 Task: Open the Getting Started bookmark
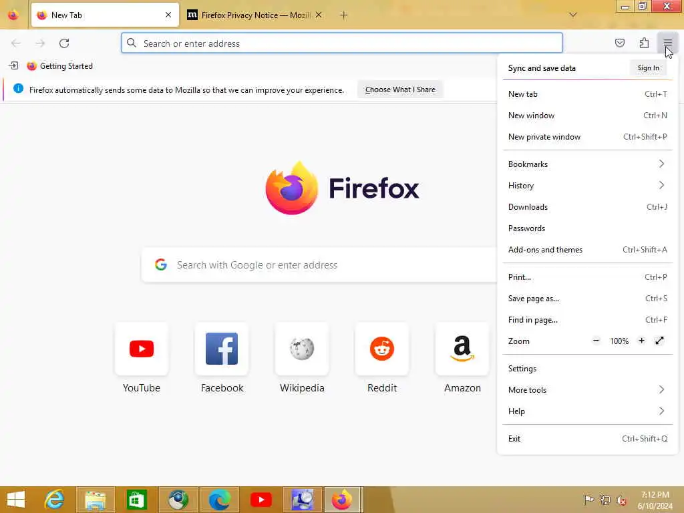pyautogui.click(x=60, y=66)
